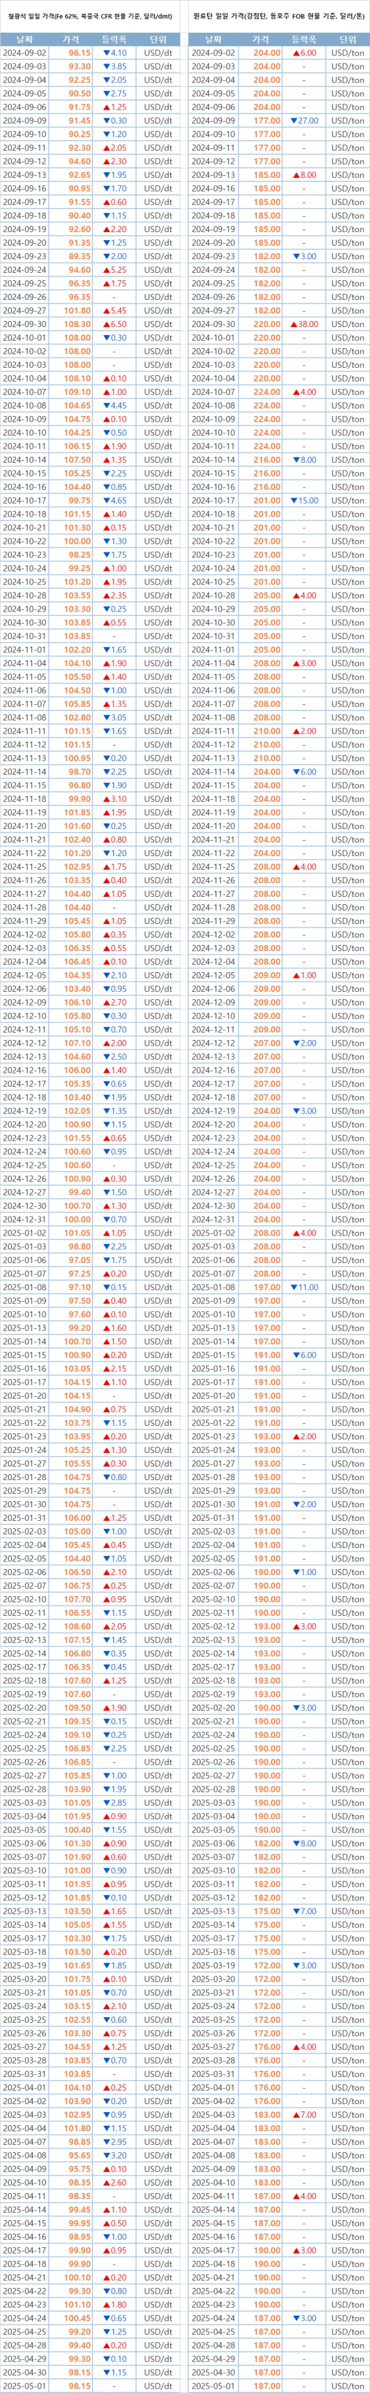Screen dimensions: 370x2393
Task: Select coking coal price 172.00 on 2025-03-19
Action: 267,1966
